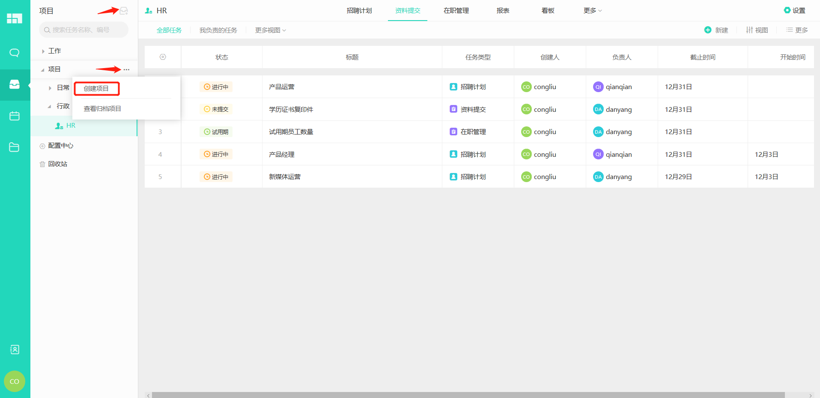Image resolution: width=820 pixels, height=398 pixels.
Task: Click the task search input field
Action: (83, 30)
